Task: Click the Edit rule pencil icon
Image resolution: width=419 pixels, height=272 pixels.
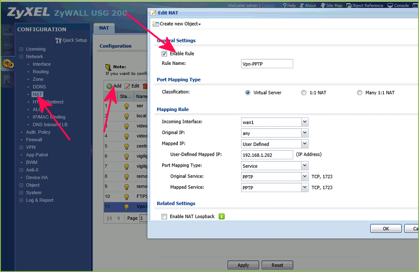Action: coord(127,86)
